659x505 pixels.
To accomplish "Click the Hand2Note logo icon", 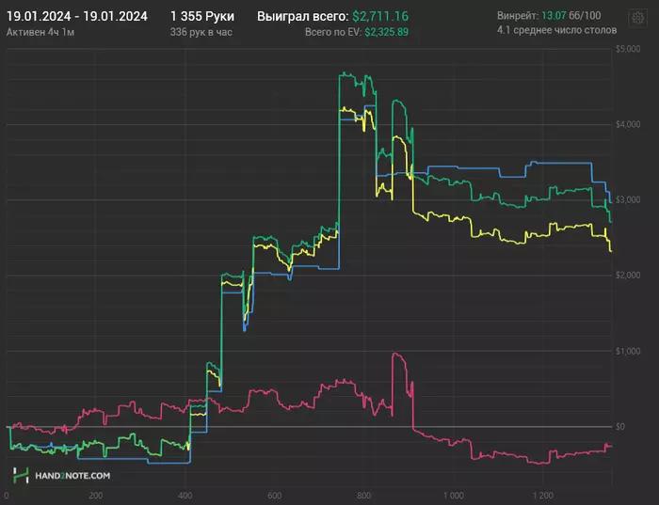I will coord(21,475).
